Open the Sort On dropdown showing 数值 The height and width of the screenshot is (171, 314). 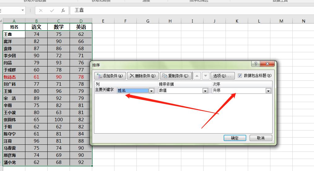[205, 91]
